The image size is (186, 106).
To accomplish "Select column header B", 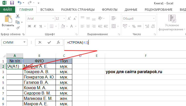I will 39,56.
